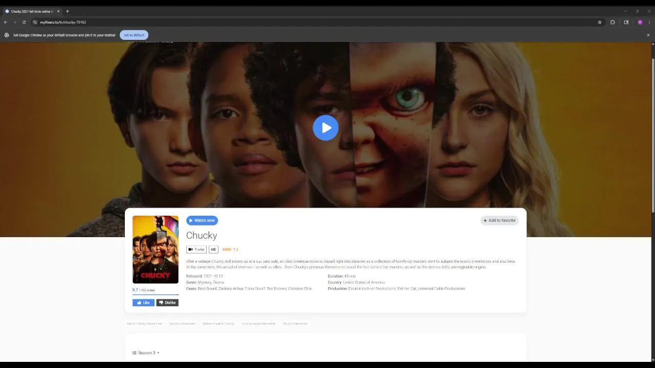Select the Chucky 2021 full Serie tab
The height and width of the screenshot is (368, 655).
pyautogui.click(x=32, y=11)
